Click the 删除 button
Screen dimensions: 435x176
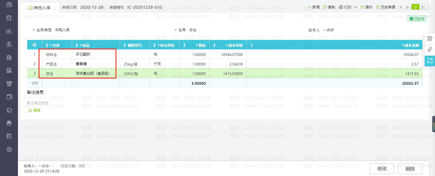tap(410, 169)
